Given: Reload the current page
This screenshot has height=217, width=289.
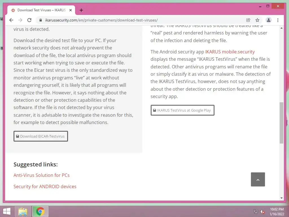Looking at the screenshot, I should point(29,20).
